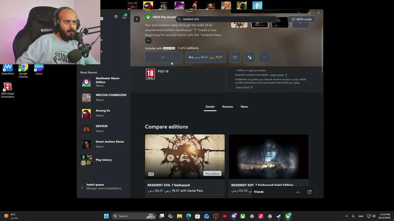Open Outlook from the taskbar

point(207,216)
